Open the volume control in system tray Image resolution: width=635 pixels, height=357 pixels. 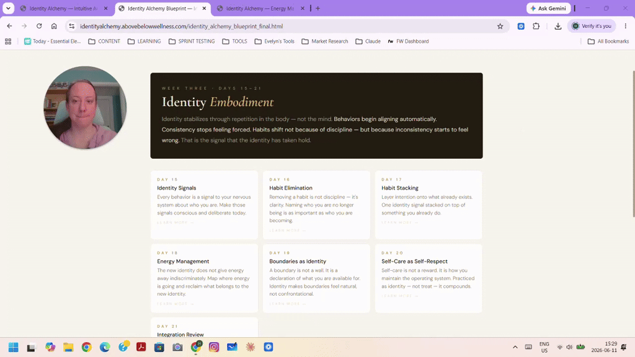coord(569,347)
